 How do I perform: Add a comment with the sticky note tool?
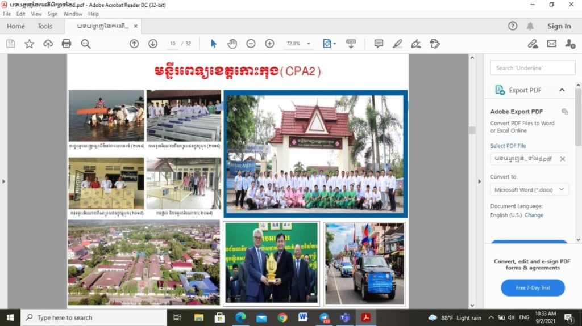[x=379, y=44]
